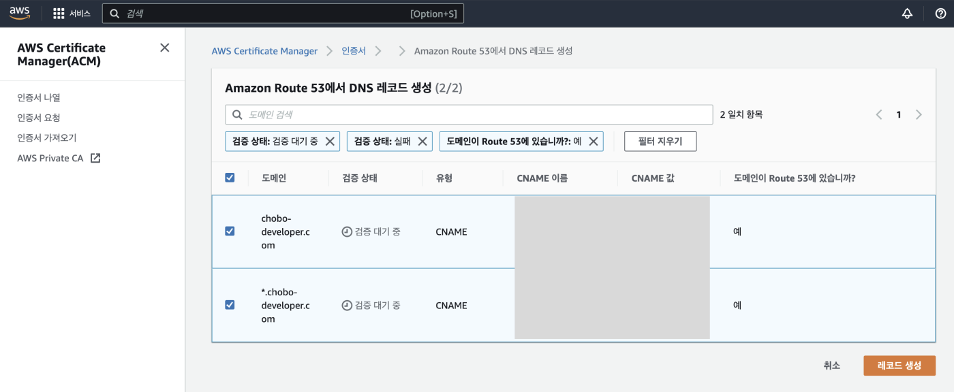Open the help question mark icon
This screenshot has width=954, height=392.
(940, 14)
